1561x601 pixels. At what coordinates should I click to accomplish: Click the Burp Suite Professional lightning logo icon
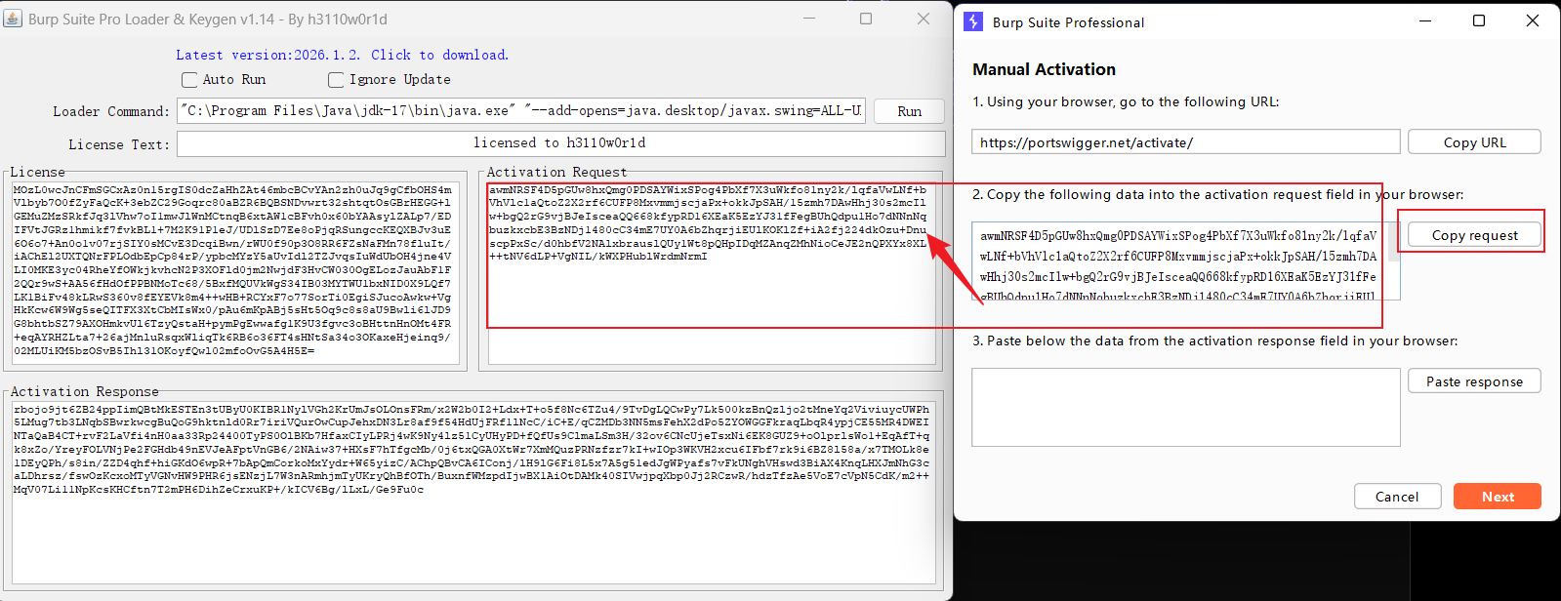pyautogui.click(x=973, y=21)
